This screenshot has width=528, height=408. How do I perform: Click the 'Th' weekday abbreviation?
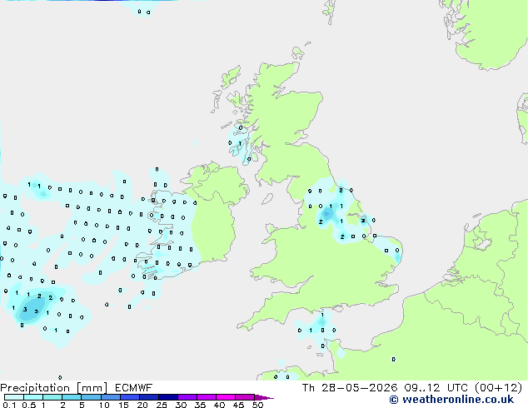pos(308,388)
